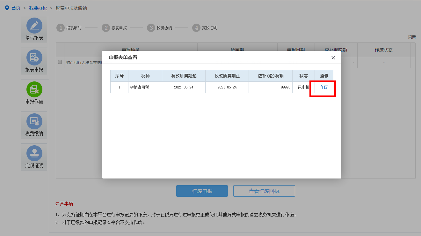Open 我要办税 breadcrumb link
Image resolution: width=421 pixels, height=236 pixels.
38,8
